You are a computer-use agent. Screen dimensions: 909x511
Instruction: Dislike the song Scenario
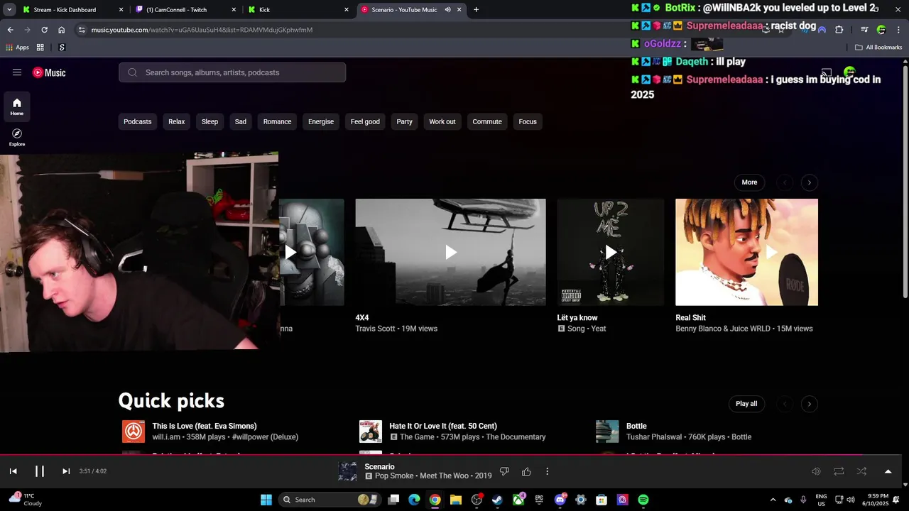(x=504, y=471)
